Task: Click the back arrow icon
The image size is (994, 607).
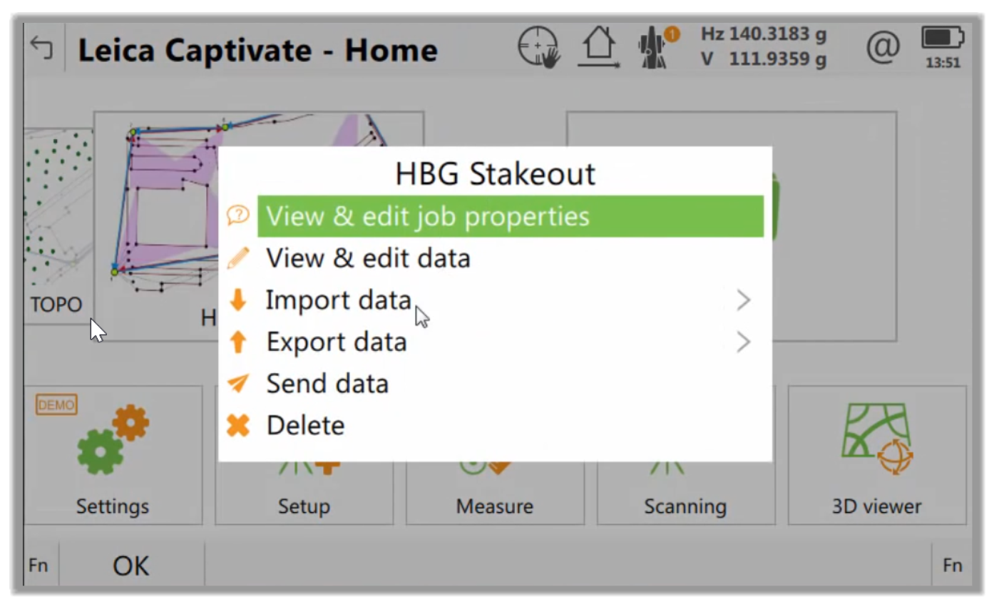Action: click(x=41, y=49)
